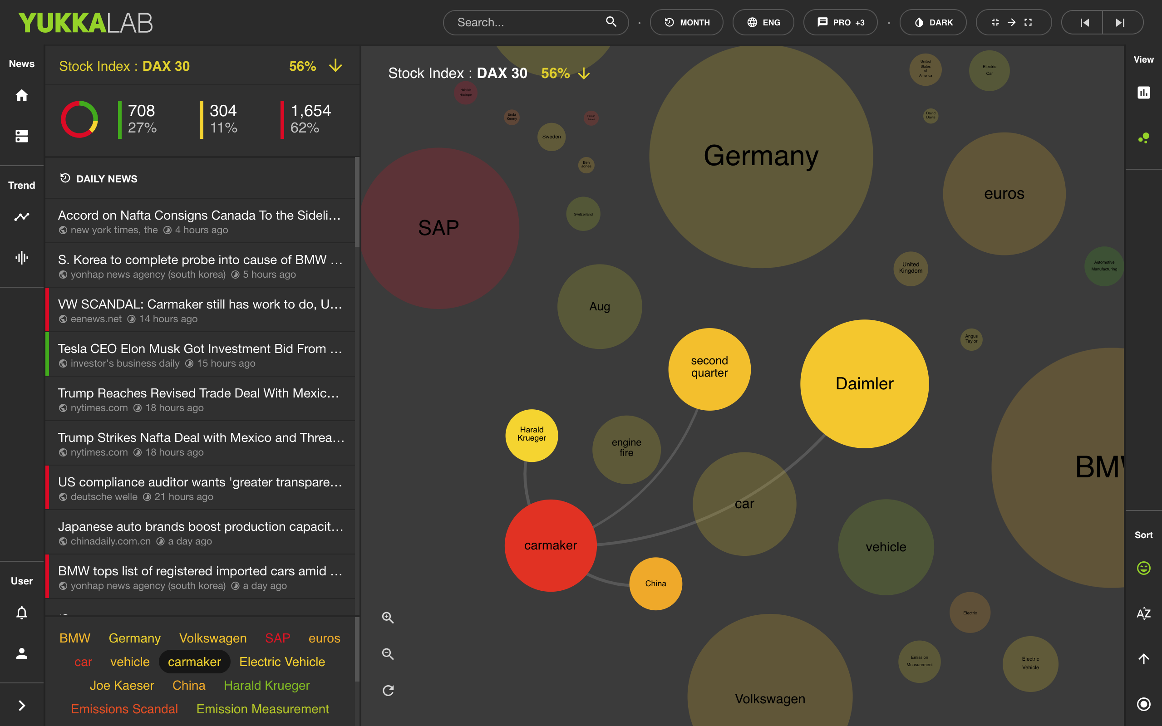
Task: Toggle the DARK theme button
Action: coord(933,23)
